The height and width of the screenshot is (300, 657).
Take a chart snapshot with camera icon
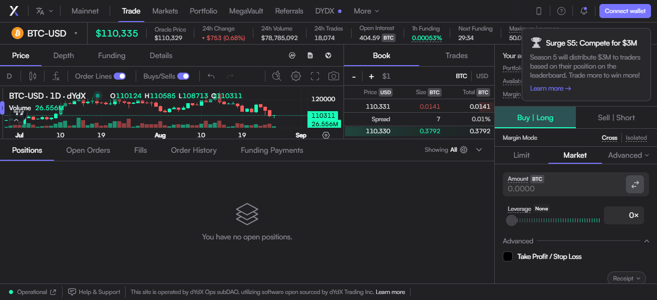[334, 76]
